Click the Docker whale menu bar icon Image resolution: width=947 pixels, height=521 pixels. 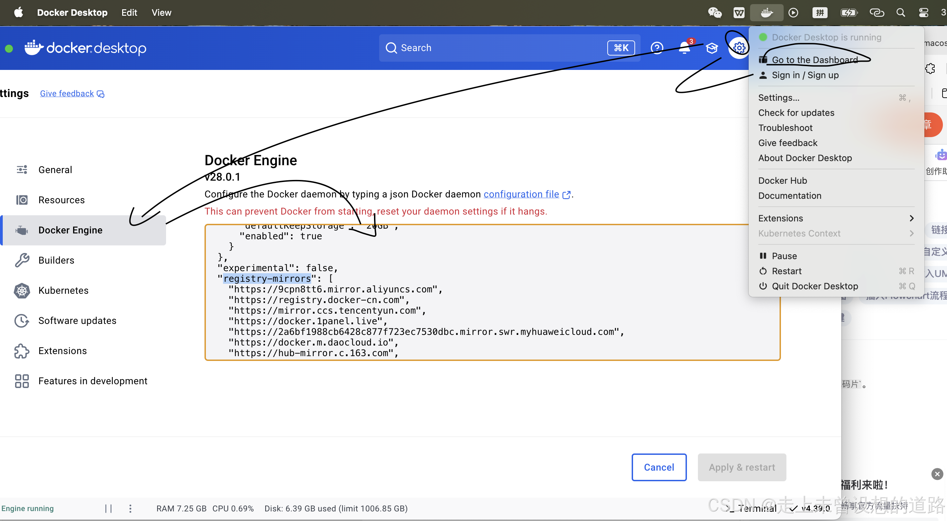click(x=766, y=13)
